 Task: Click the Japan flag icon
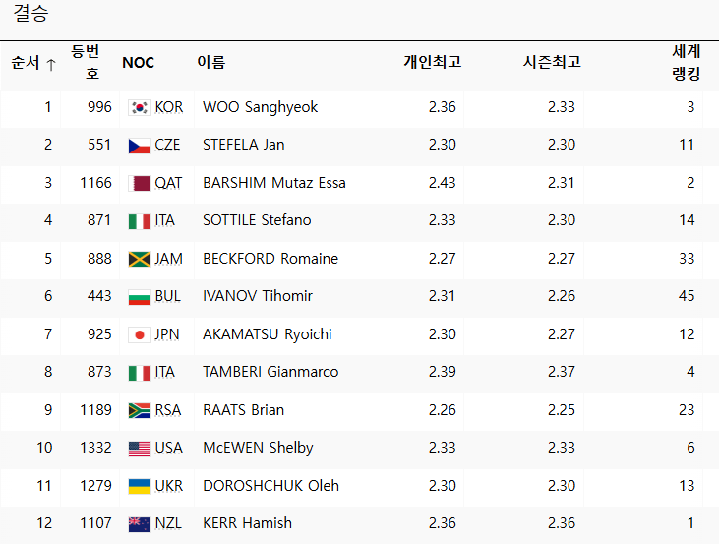coord(140,334)
